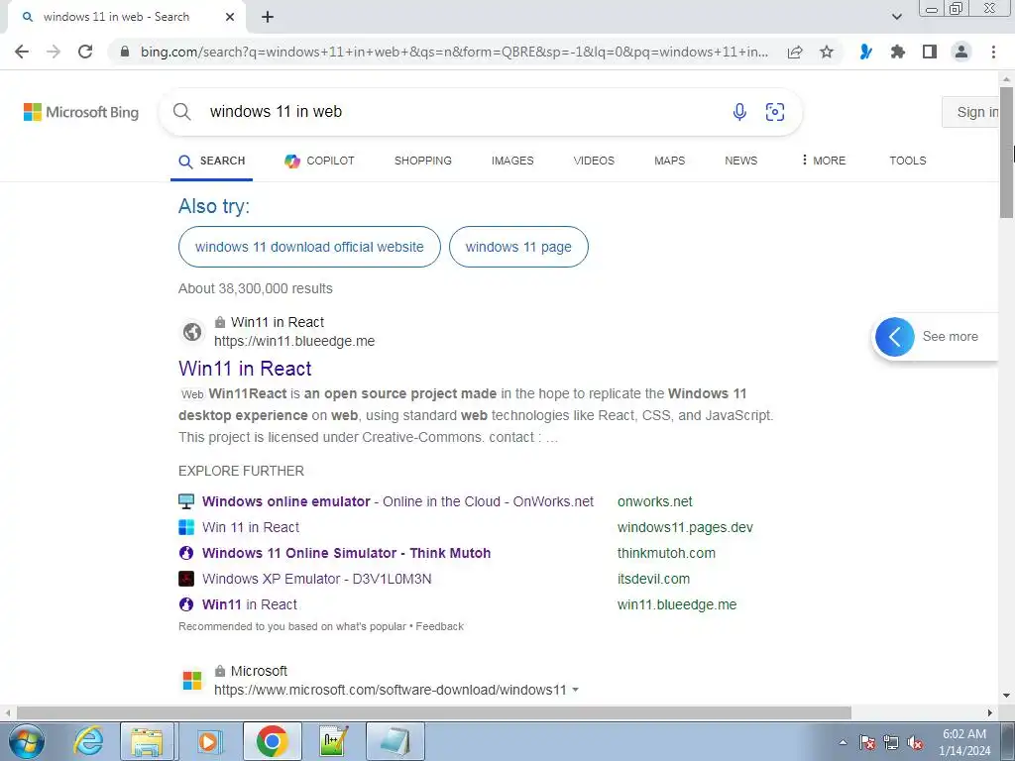This screenshot has width=1015, height=761.
Task: Click the Microsoft logo favicon in result
Action: coord(192,681)
